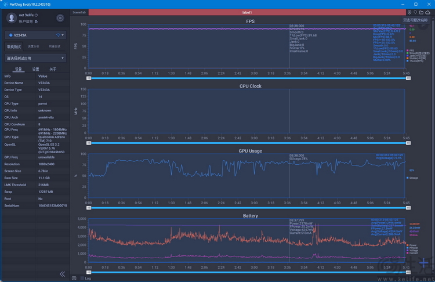Click the bubble marker icon in toolbar

coord(415,12)
